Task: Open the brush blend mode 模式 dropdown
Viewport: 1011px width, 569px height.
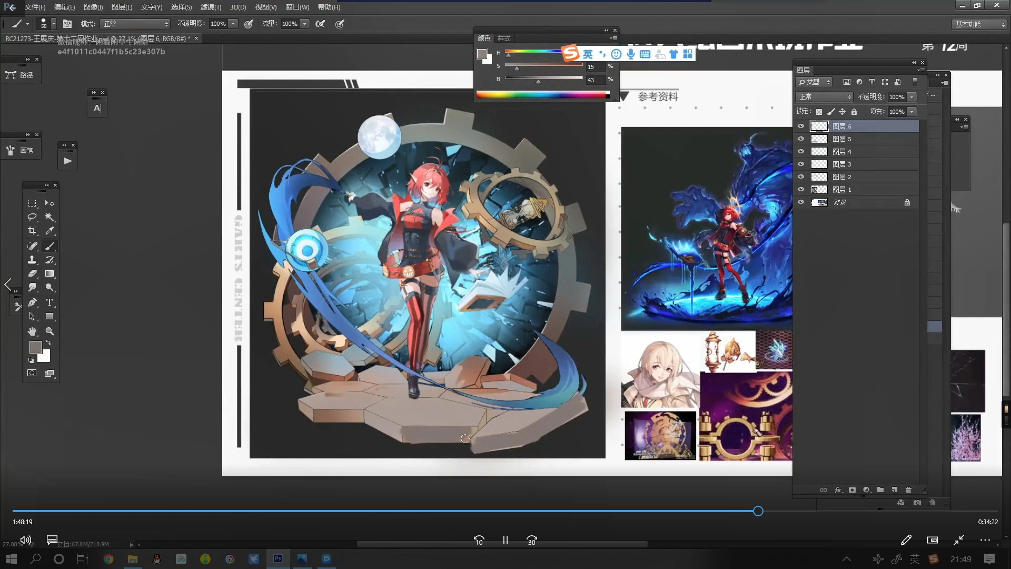Action: (136, 24)
